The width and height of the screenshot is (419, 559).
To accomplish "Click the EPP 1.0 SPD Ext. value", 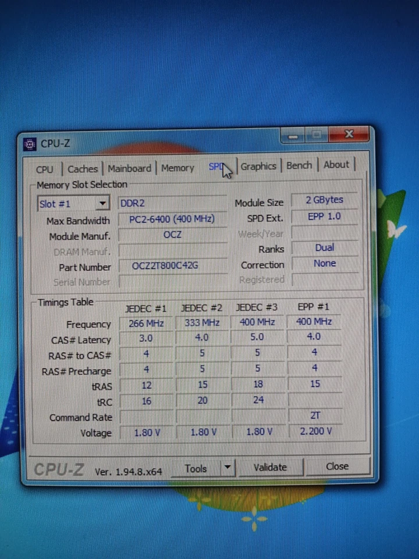I will click(x=324, y=217).
